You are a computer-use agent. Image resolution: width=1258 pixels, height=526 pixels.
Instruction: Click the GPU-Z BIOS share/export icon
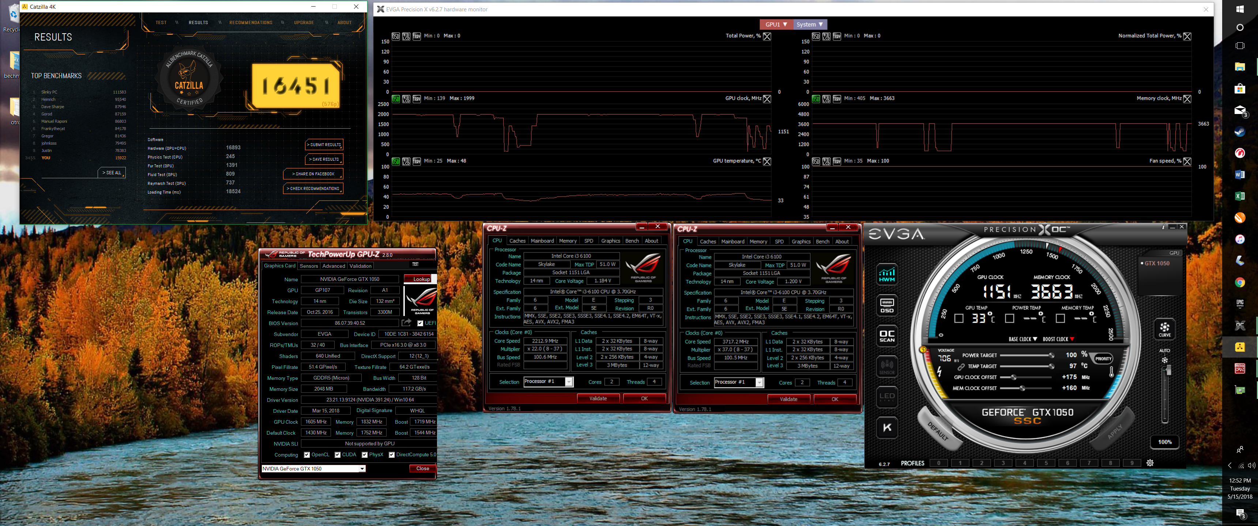click(406, 323)
